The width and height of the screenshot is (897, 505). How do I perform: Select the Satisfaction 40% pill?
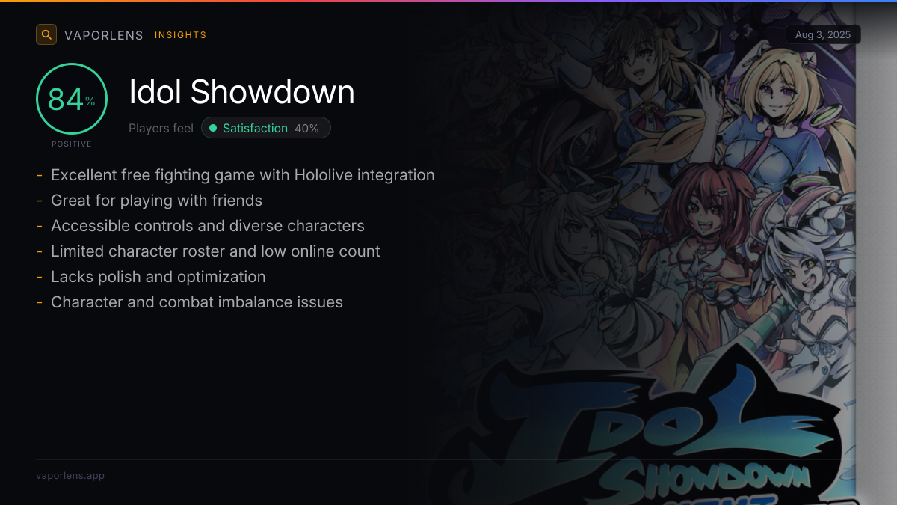coord(266,128)
